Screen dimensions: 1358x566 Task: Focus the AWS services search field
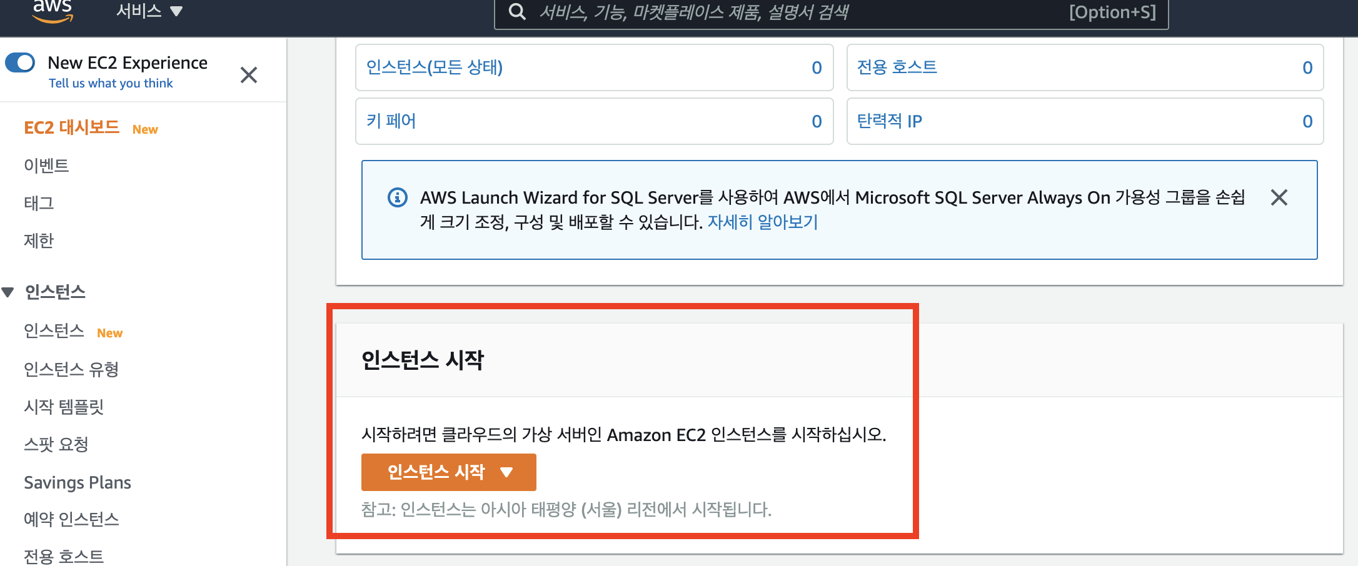click(831, 13)
